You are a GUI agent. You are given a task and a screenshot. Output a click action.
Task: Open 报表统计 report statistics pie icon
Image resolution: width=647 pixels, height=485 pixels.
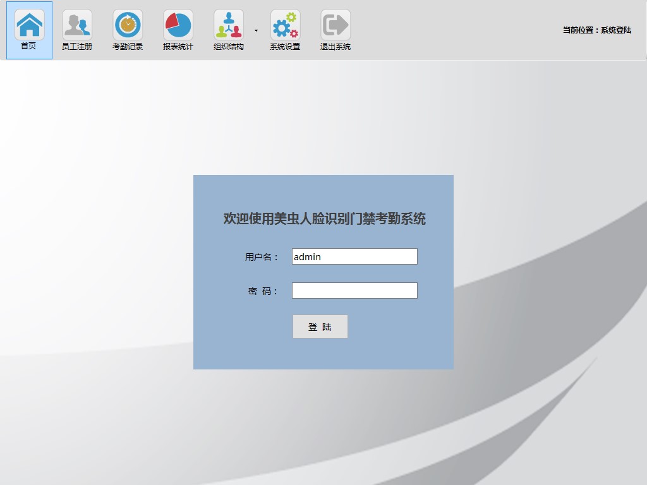click(x=178, y=30)
